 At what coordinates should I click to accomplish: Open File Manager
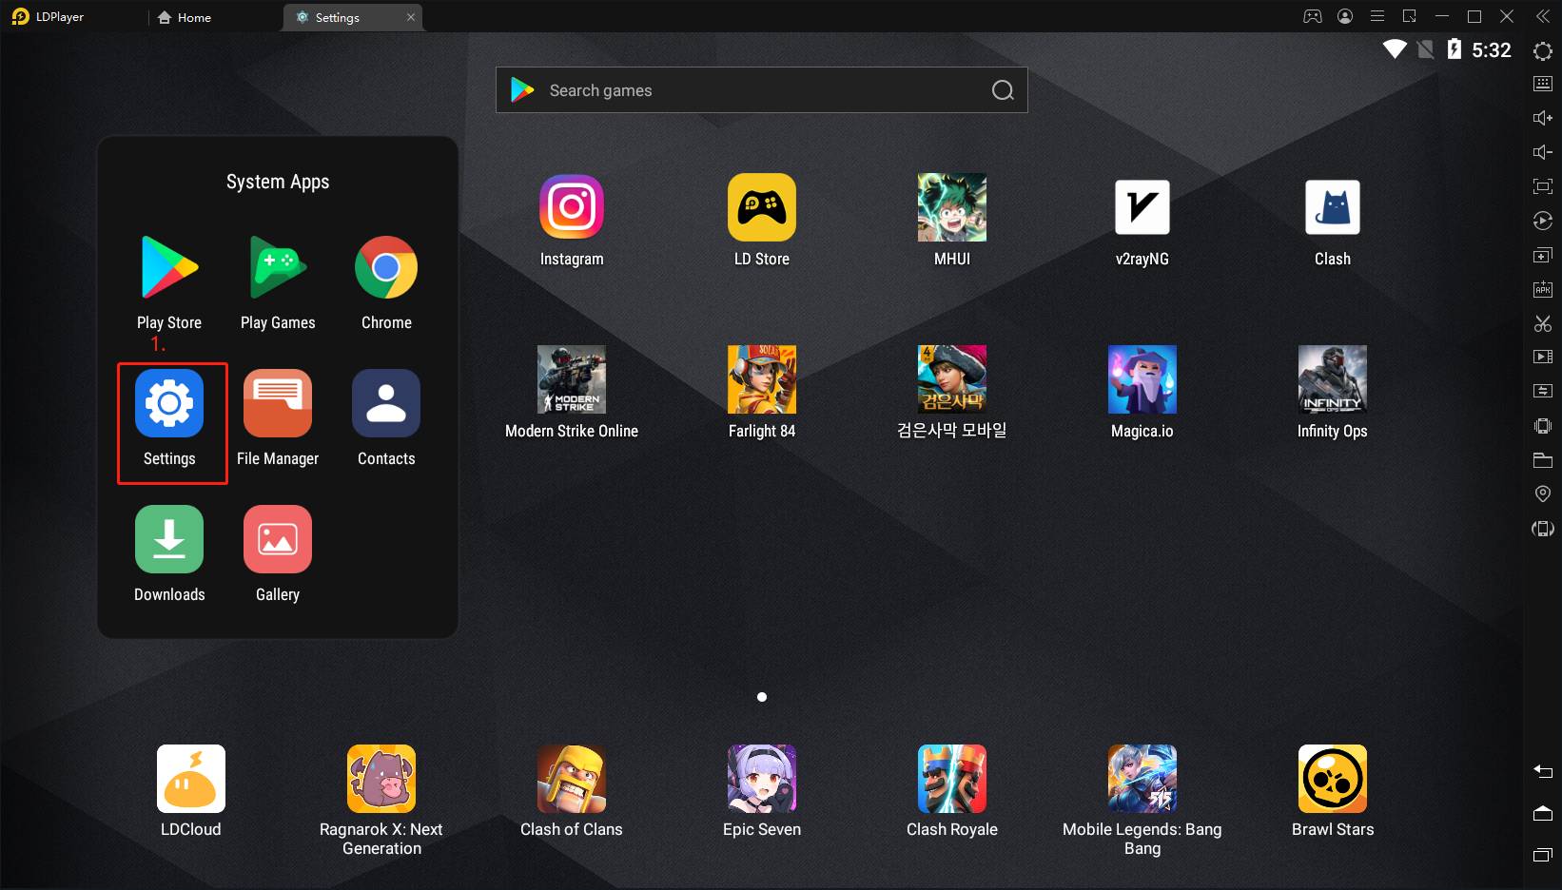(278, 404)
